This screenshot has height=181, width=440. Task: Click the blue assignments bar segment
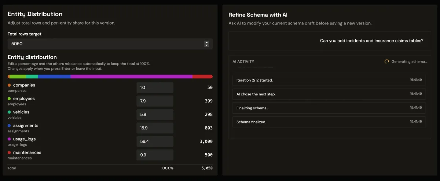(x=54, y=77)
